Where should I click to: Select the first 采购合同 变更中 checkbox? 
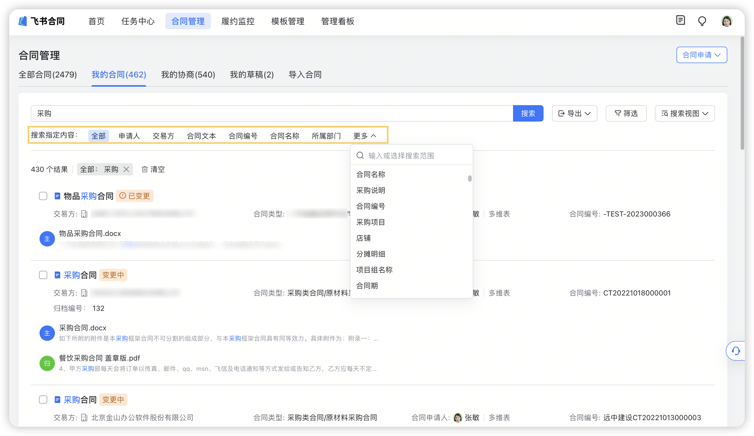tap(43, 275)
